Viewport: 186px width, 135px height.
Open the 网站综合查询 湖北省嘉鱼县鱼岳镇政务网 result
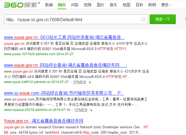point(65,65)
